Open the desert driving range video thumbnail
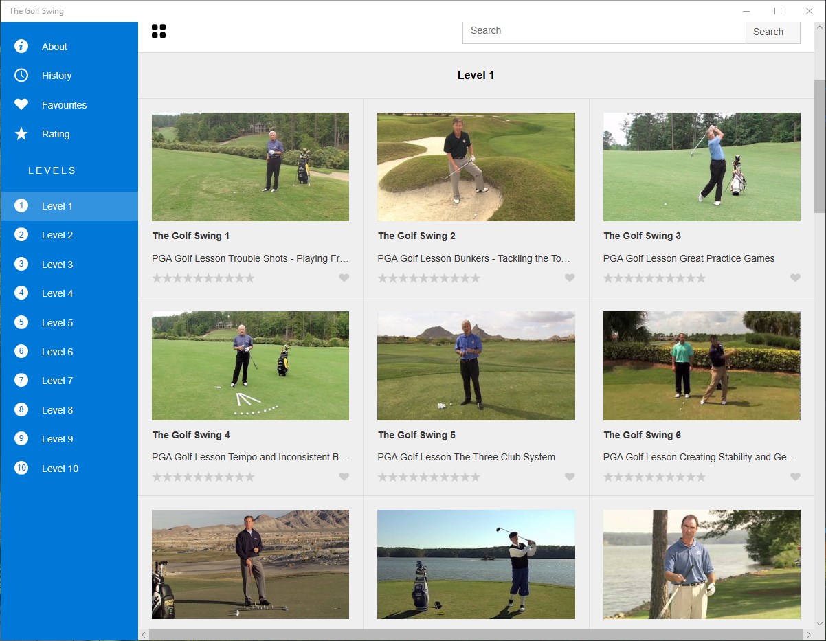This screenshot has height=641, width=826. (x=250, y=564)
